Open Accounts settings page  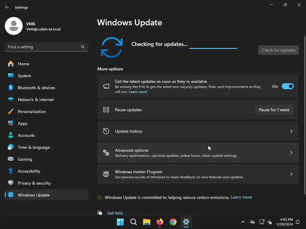(x=47, y=135)
